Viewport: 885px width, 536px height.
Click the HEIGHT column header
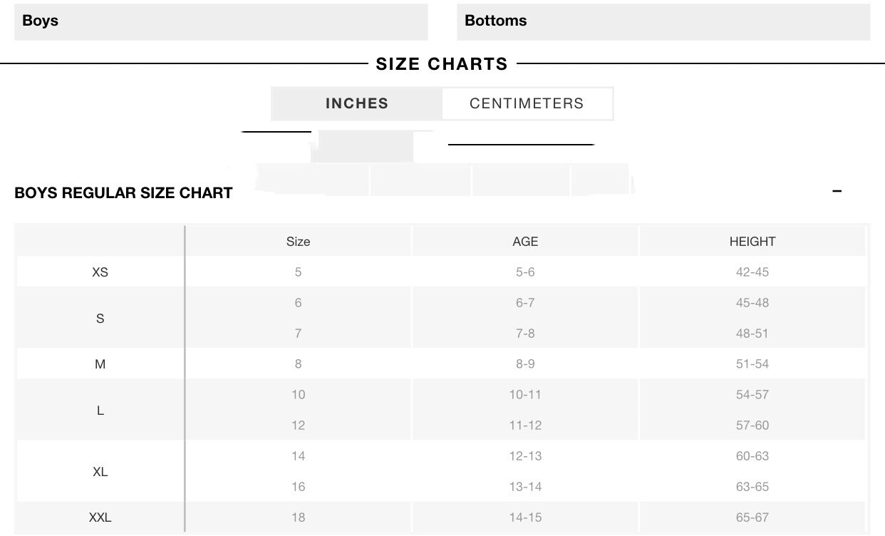752,242
